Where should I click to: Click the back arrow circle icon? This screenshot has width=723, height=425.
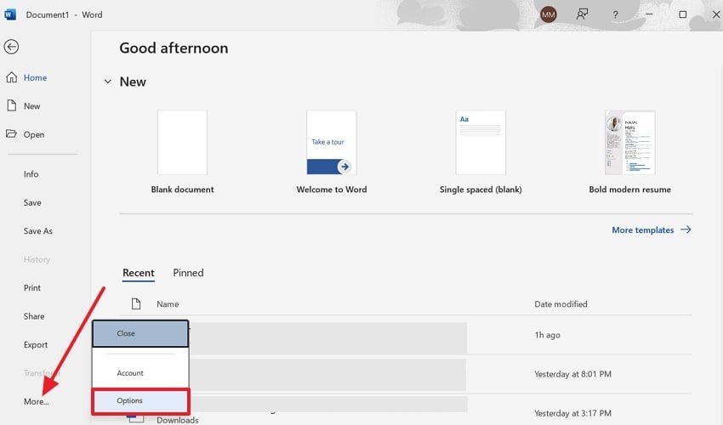point(11,47)
